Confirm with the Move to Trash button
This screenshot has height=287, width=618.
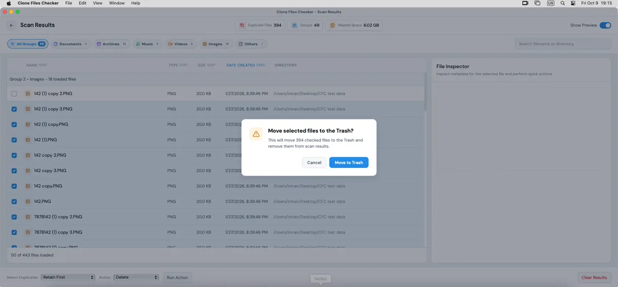(349, 163)
